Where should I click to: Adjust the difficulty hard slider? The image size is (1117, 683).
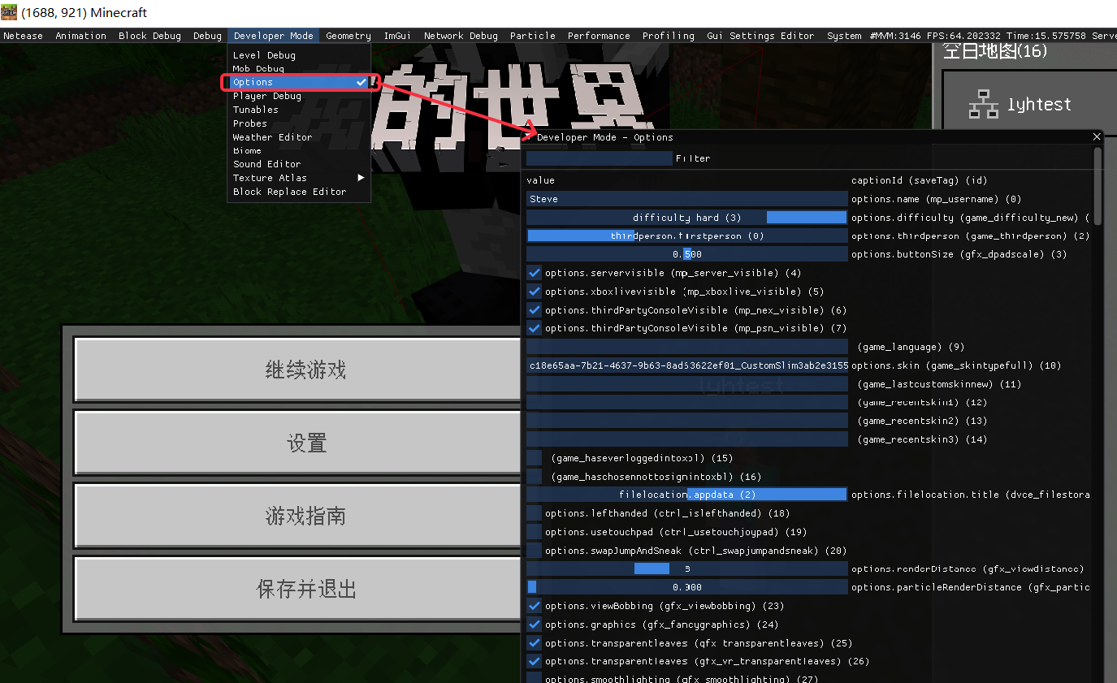click(x=686, y=218)
